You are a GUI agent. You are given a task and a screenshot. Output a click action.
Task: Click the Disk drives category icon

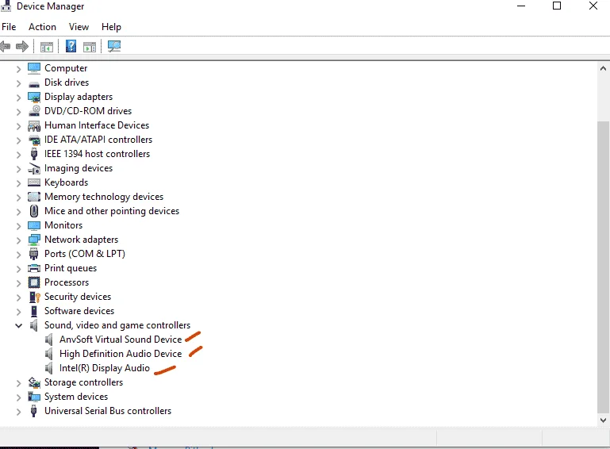(34, 83)
